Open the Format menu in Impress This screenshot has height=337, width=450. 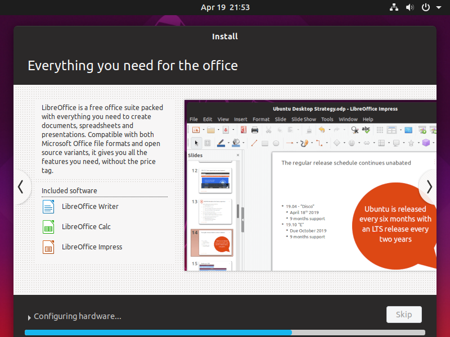261,119
